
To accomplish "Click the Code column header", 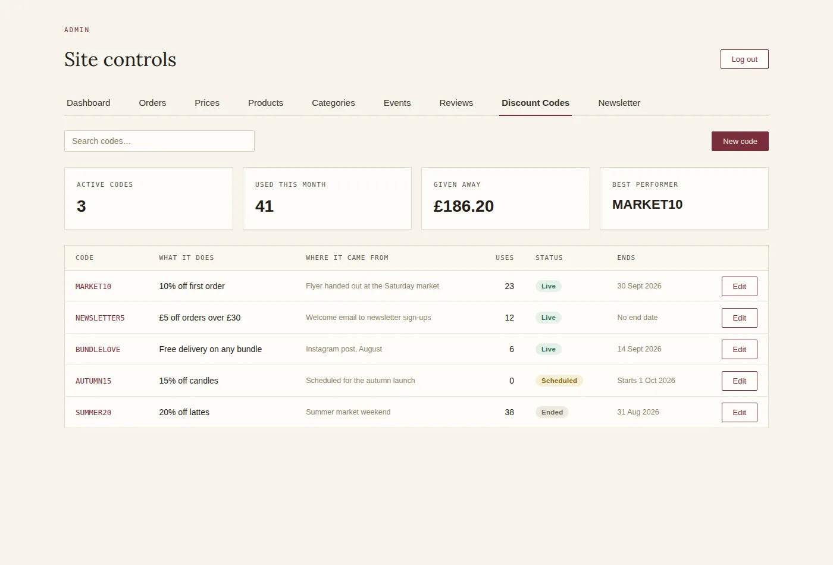I will [84, 258].
